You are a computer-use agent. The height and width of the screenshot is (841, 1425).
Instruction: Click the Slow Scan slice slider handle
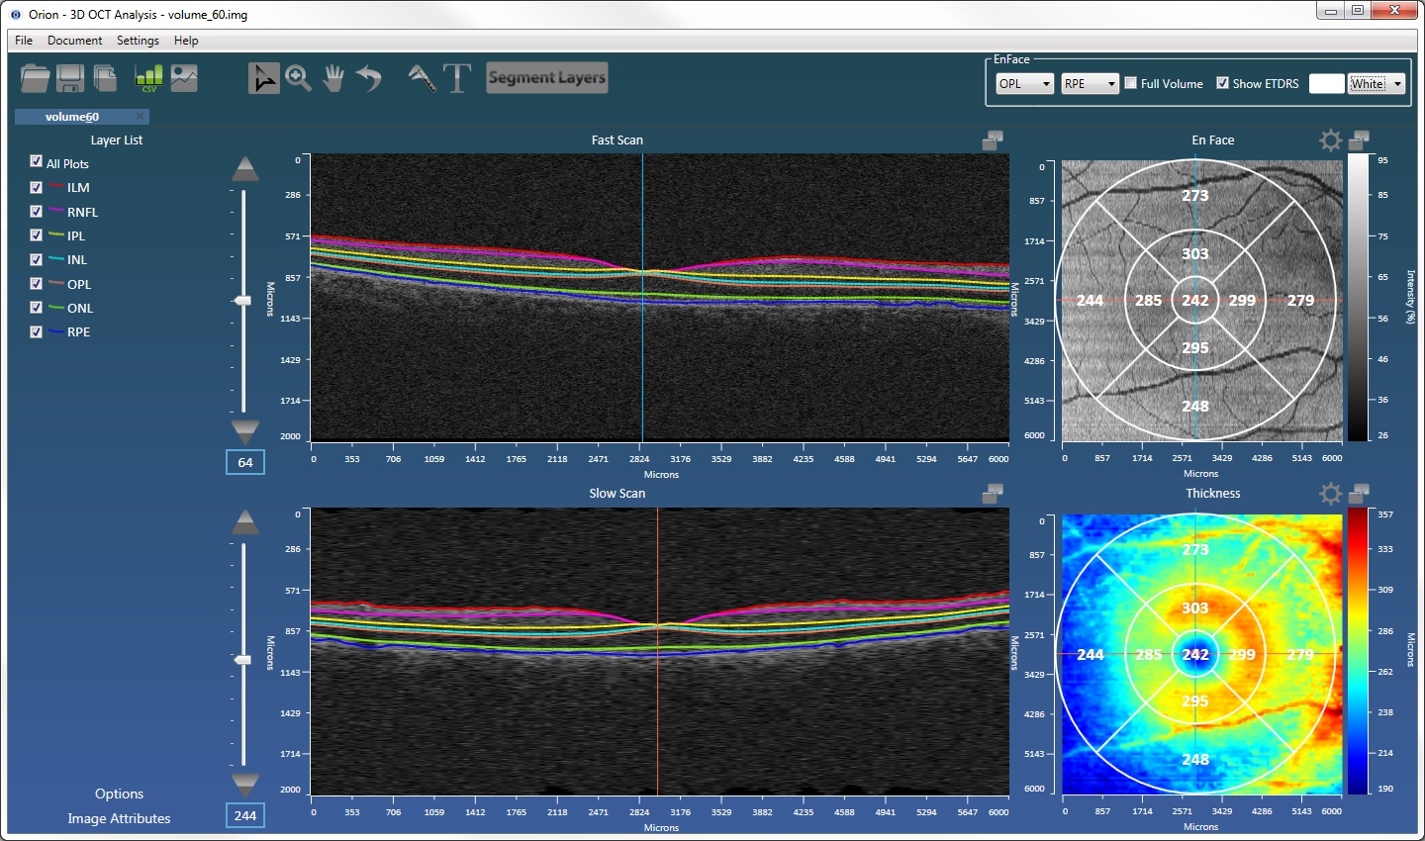pyautogui.click(x=242, y=659)
